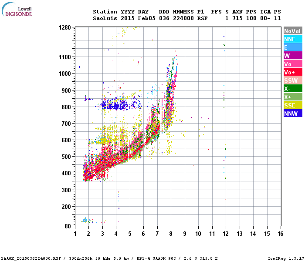The height and width of the screenshot is (261, 305).
Task: Select the SSW salmon legend swatch
Action: tap(293, 80)
